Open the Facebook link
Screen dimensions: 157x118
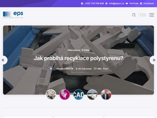click(x=149, y=3)
